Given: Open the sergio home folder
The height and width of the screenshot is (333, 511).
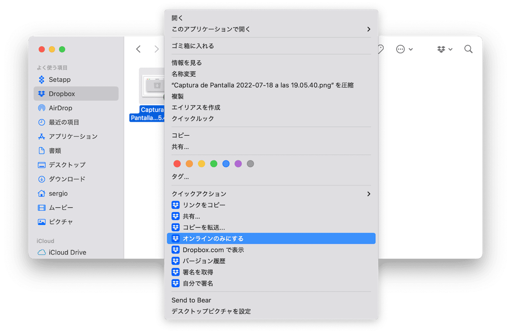Looking at the screenshot, I should pos(58,194).
